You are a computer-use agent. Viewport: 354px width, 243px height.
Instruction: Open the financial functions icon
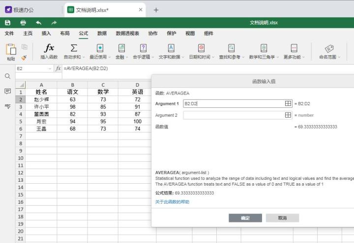(121, 48)
